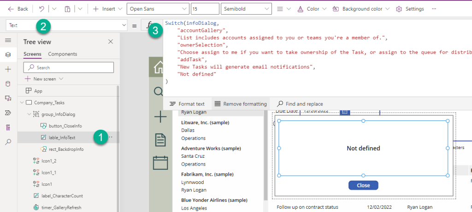Open the Semibold font weight dropdown
Viewport: 472px width, 212px height.
tap(246, 9)
